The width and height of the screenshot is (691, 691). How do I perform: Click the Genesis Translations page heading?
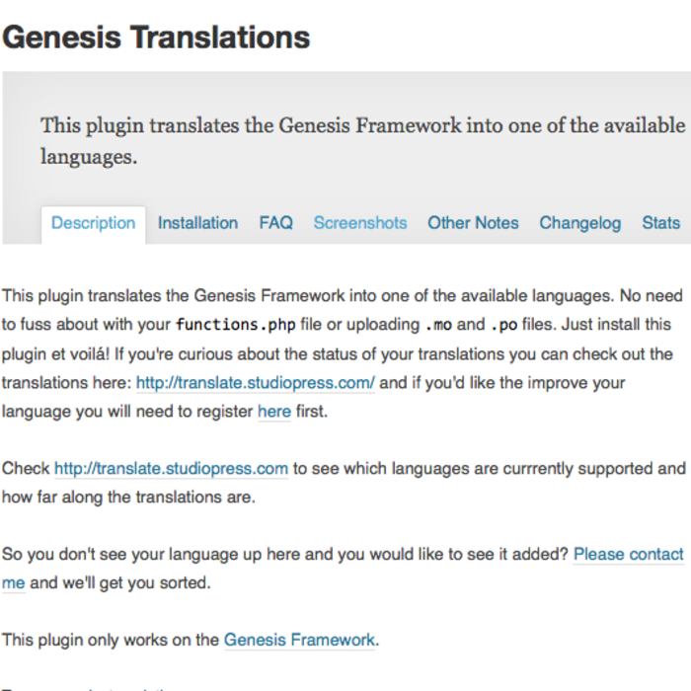pos(156,38)
